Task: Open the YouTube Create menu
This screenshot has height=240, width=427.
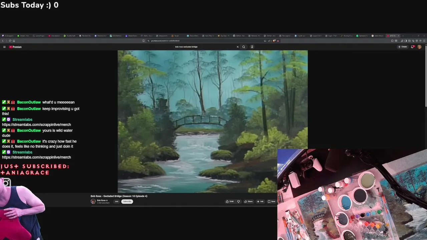Action: [402, 47]
